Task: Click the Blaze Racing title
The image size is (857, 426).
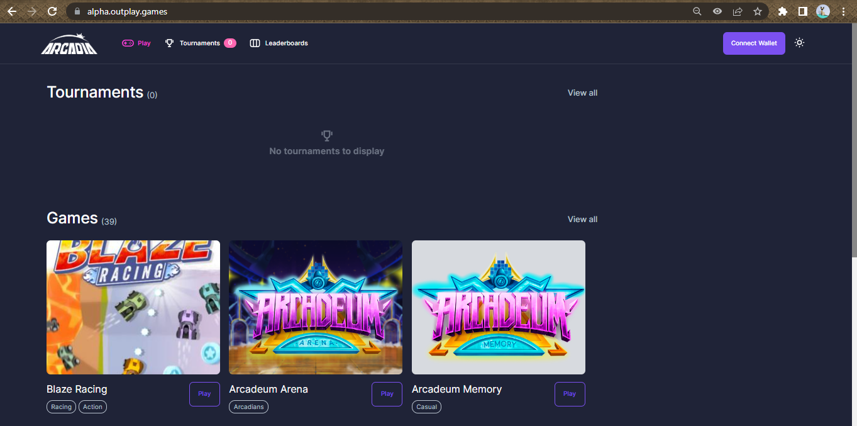Action: click(77, 390)
